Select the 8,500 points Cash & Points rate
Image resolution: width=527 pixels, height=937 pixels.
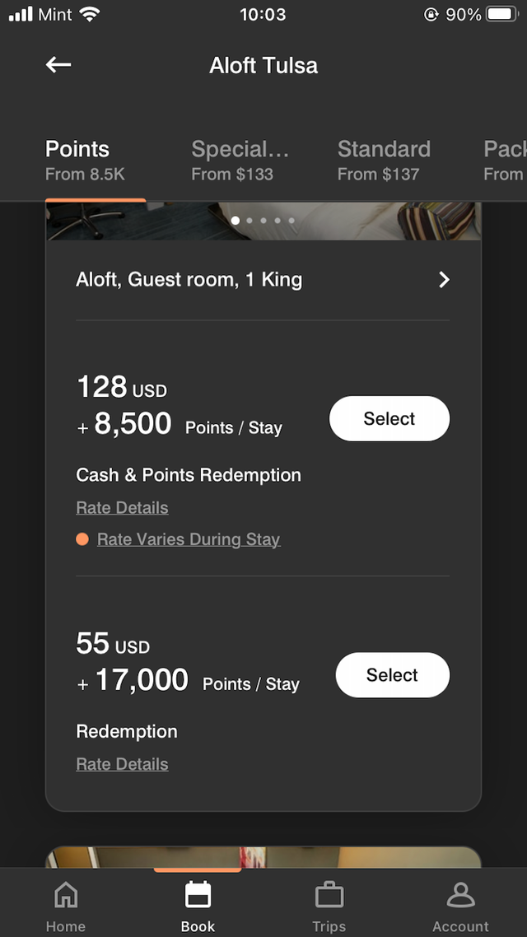389,418
